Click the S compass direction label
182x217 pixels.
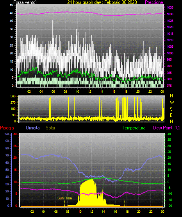171,109
